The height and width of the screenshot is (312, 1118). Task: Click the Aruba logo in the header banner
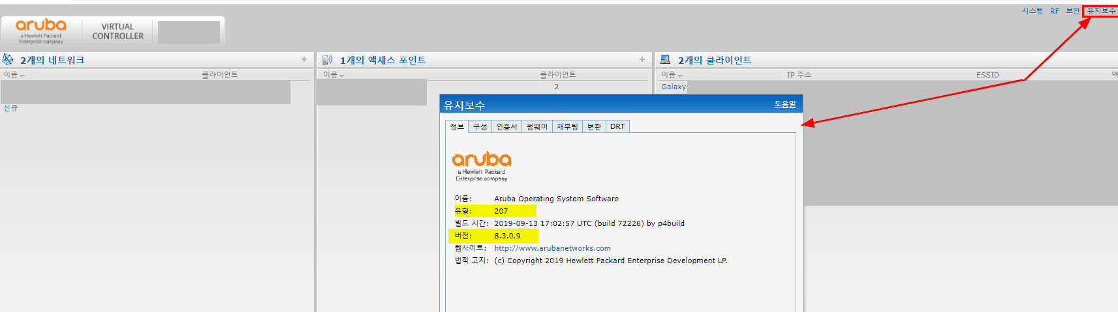click(41, 31)
